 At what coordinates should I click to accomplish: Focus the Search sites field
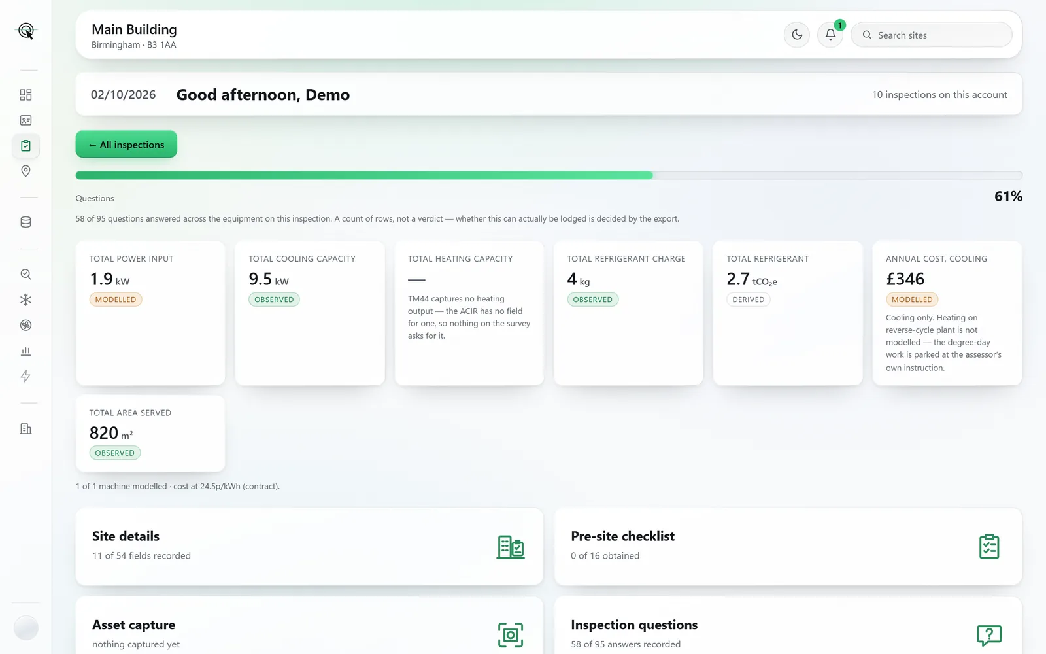pos(932,35)
